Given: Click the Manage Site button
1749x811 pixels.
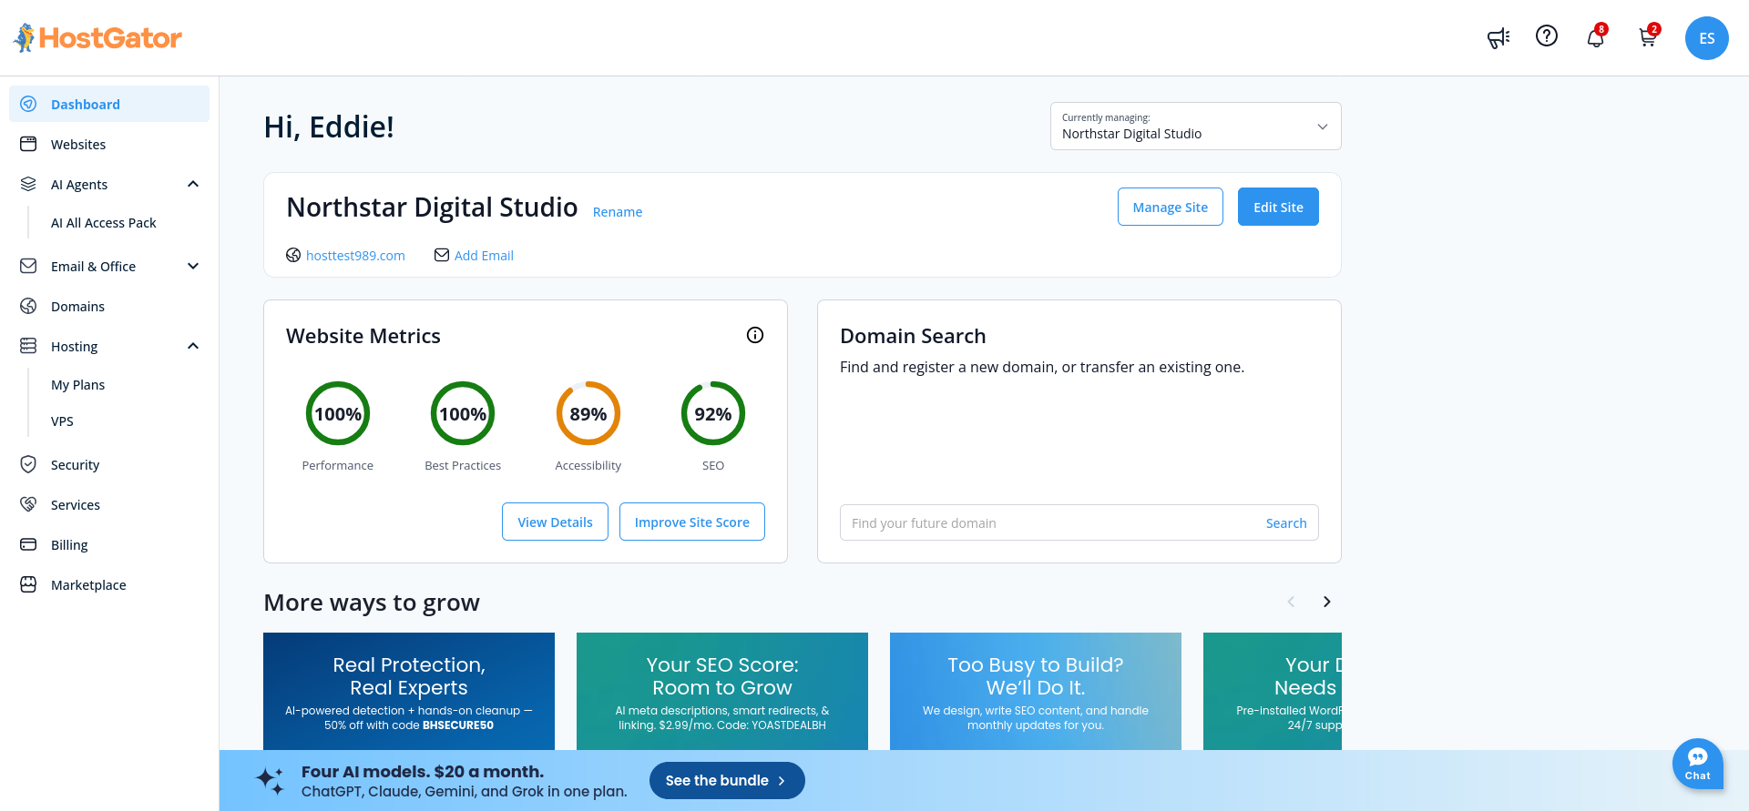Looking at the screenshot, I should (1170, 207).
